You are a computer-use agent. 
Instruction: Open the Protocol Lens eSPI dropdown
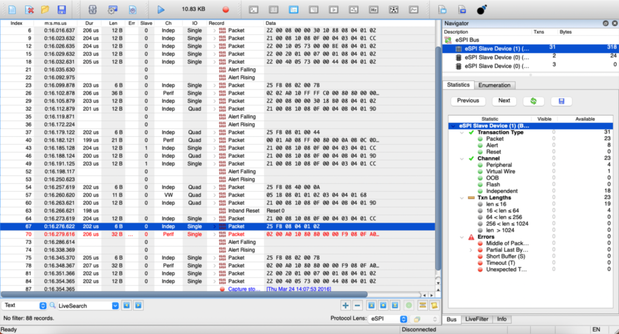click(x=386, y=318)
